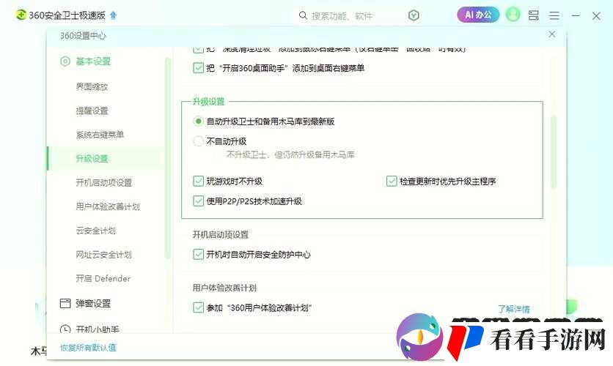The height and width of the screenshot is (366, 613).
Task: Click the 用户体验改善计划 section heading
Action: (x=224, y=288)
